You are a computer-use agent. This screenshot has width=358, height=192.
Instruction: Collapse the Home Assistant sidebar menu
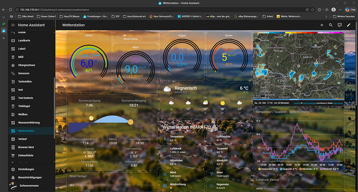pyautogui.click(x=13, y=25)
